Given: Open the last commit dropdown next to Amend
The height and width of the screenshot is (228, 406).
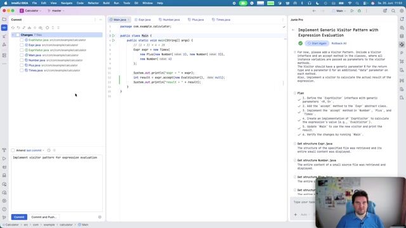Looking at the screenshot, I should tap(36, 151).
